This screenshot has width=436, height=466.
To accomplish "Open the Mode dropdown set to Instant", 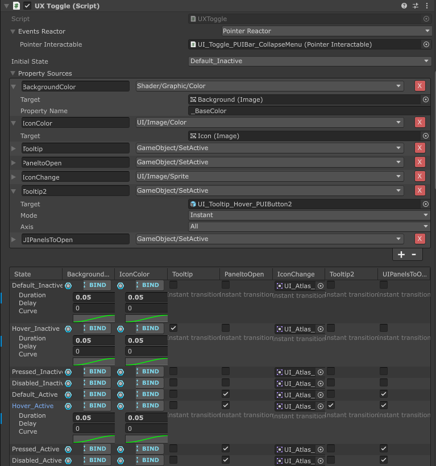I will [x=309, y=215].
